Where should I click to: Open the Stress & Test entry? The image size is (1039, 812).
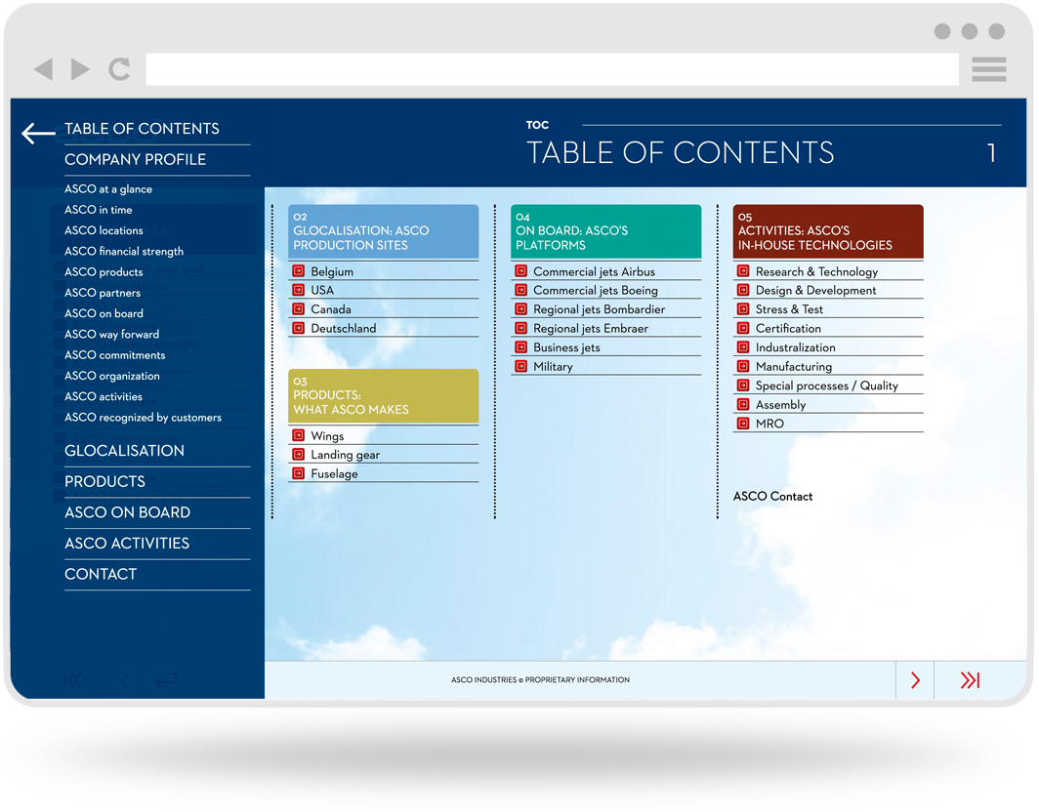789,309
